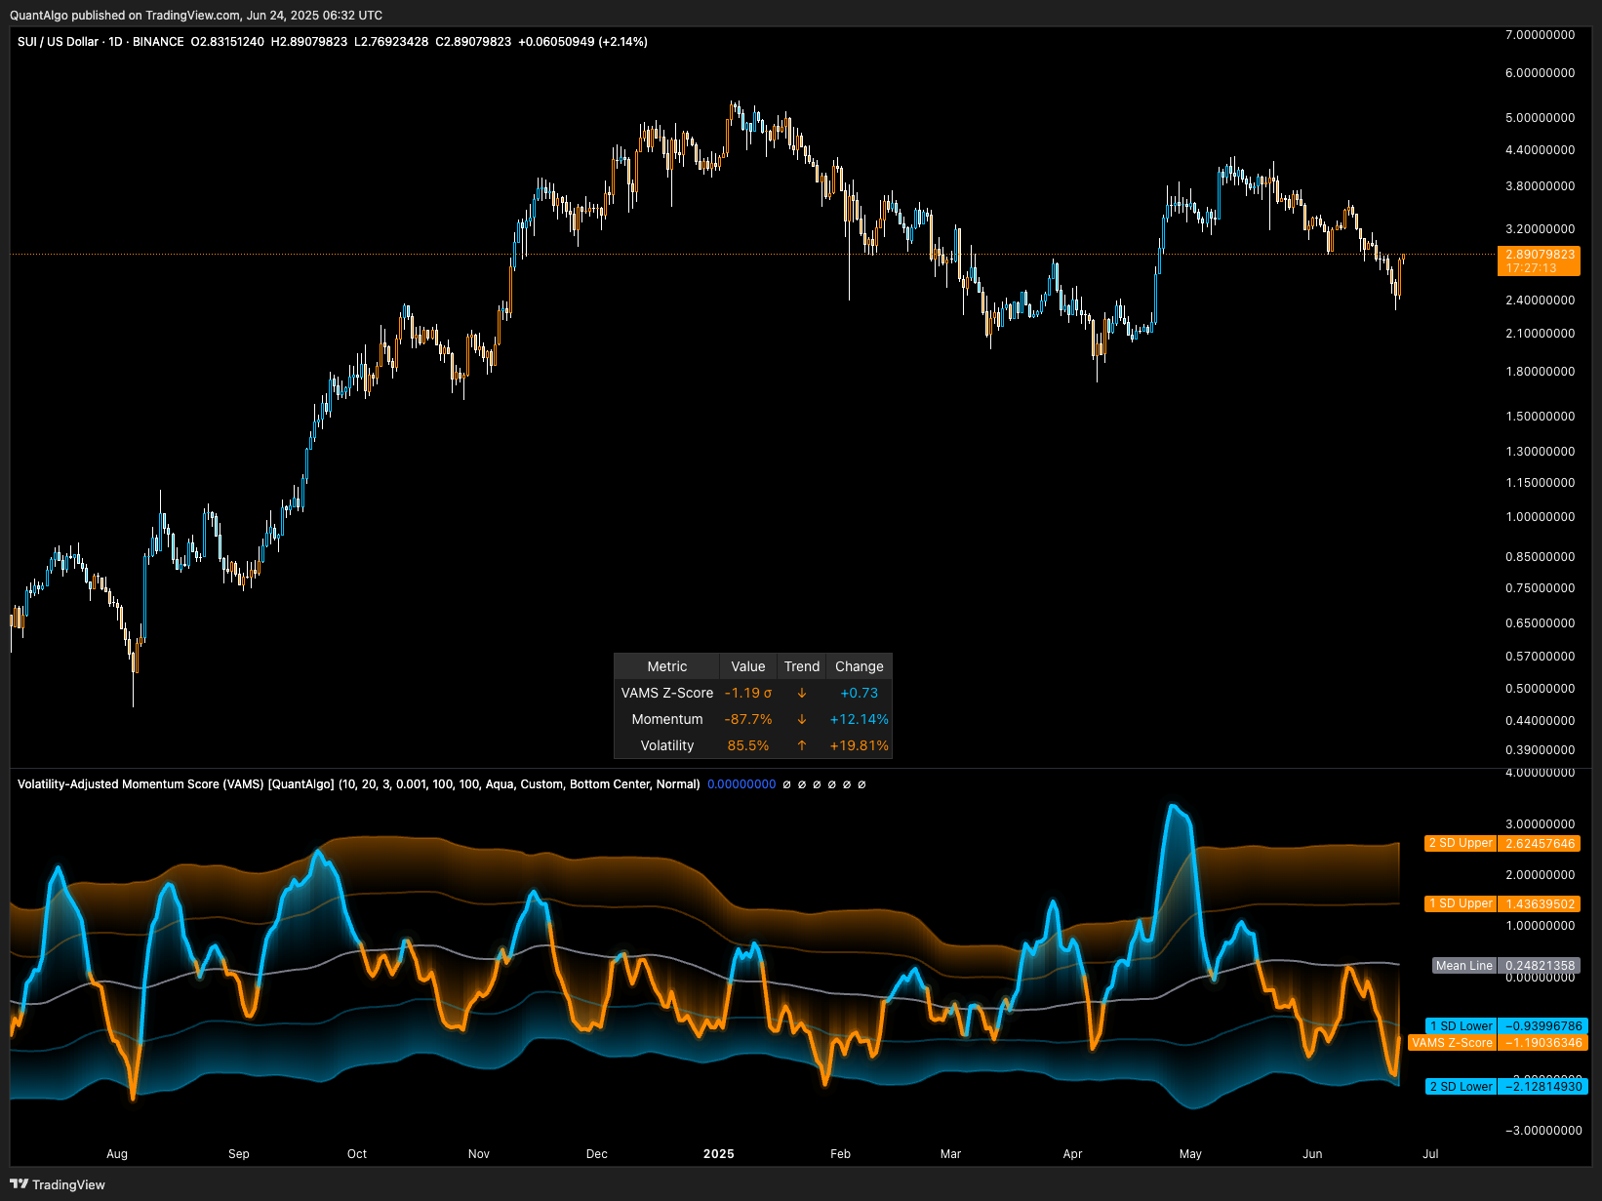The width and height of the screenshot is (1602, 1201).
Task: Click the 2 SD Lower blue label
Action: pos(1461,1087)
